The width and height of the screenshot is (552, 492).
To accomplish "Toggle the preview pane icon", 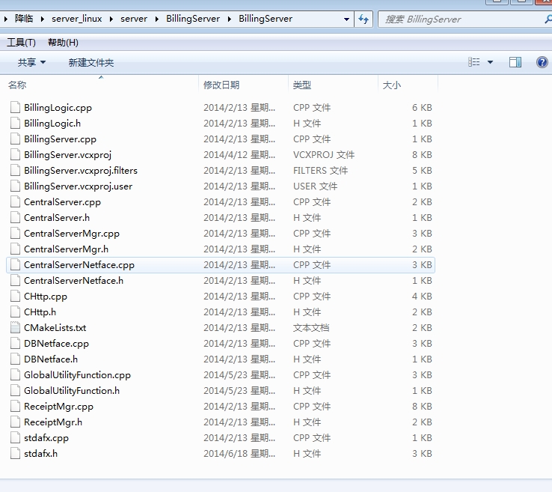I will [515, 62].
